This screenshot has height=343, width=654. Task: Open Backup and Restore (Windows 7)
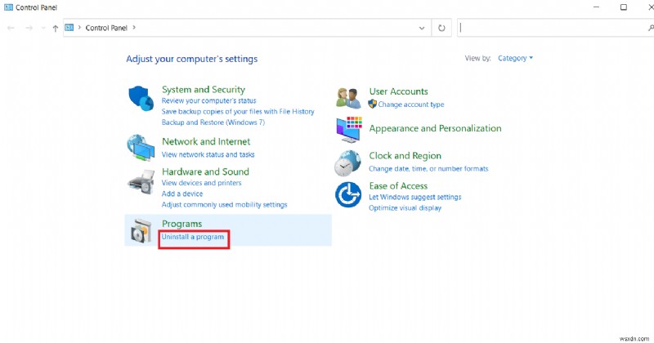(x=213, y=122)
